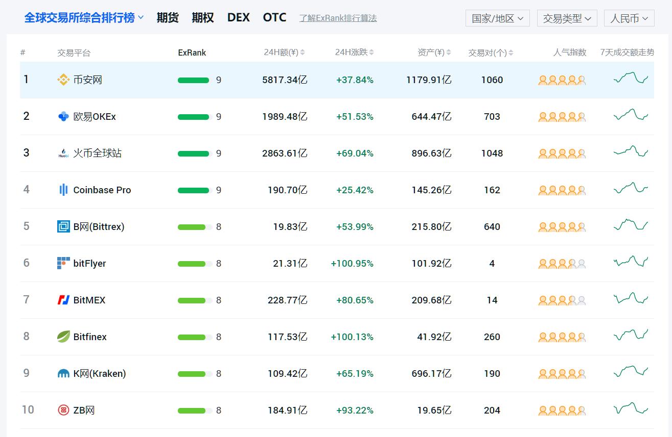Viewport: 672px width, 437px height.
Task: Click the +93.22% change value
Action: point(355,410)
